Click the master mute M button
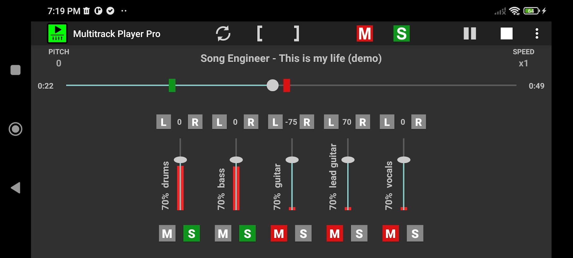Image resolution: width=573 pixels, height=258 pixels. tap(364, 34)
